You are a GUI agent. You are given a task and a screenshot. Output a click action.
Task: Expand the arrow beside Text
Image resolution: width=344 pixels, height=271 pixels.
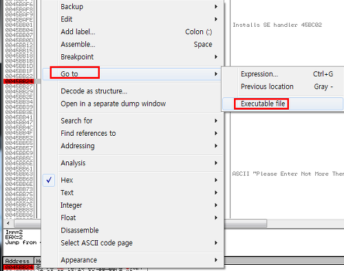(216, 193)
